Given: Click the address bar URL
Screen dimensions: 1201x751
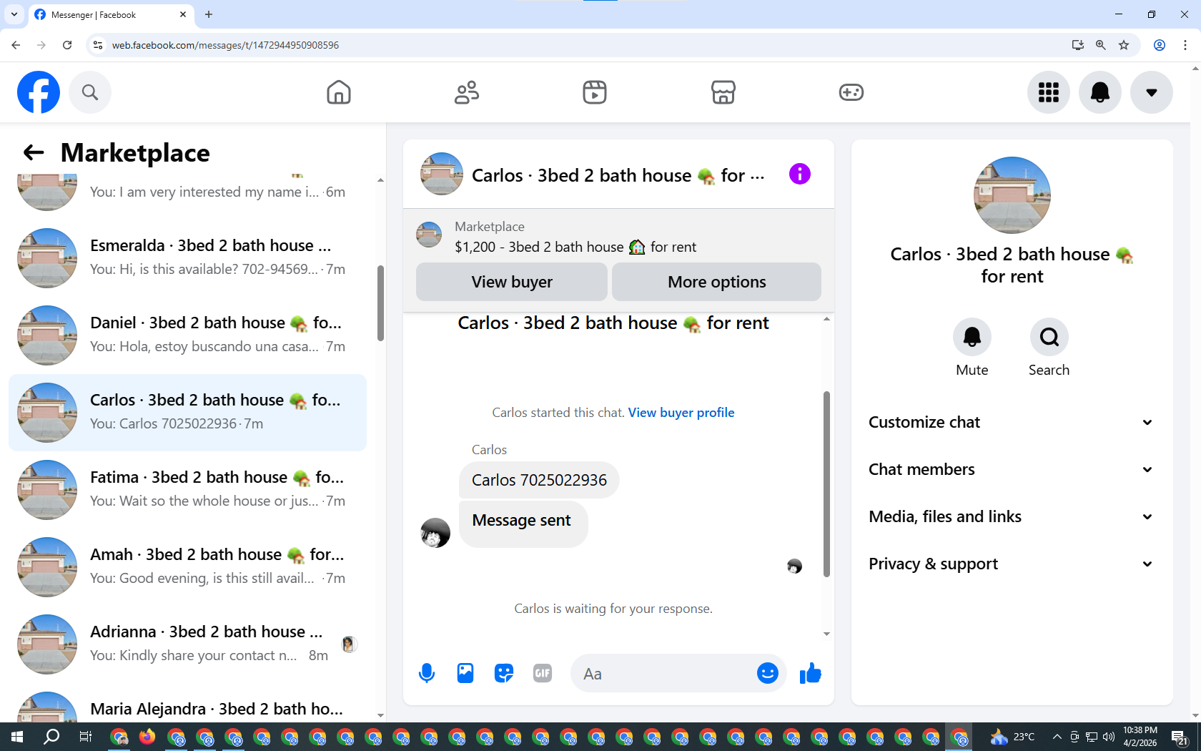Looking at the screenshot, I should pos(225,45).
